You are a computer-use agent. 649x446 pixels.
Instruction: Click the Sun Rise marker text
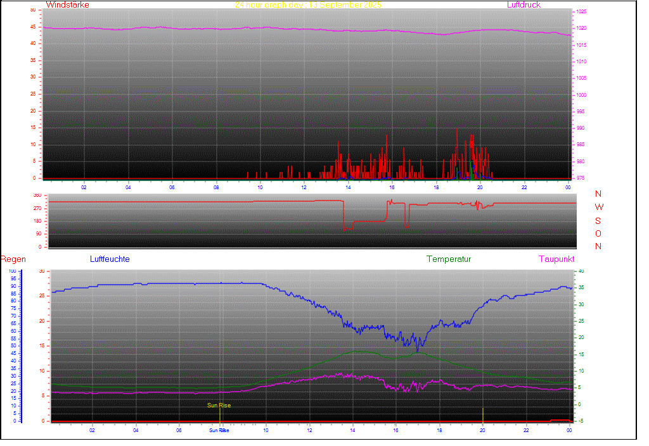tap(219, 406)
